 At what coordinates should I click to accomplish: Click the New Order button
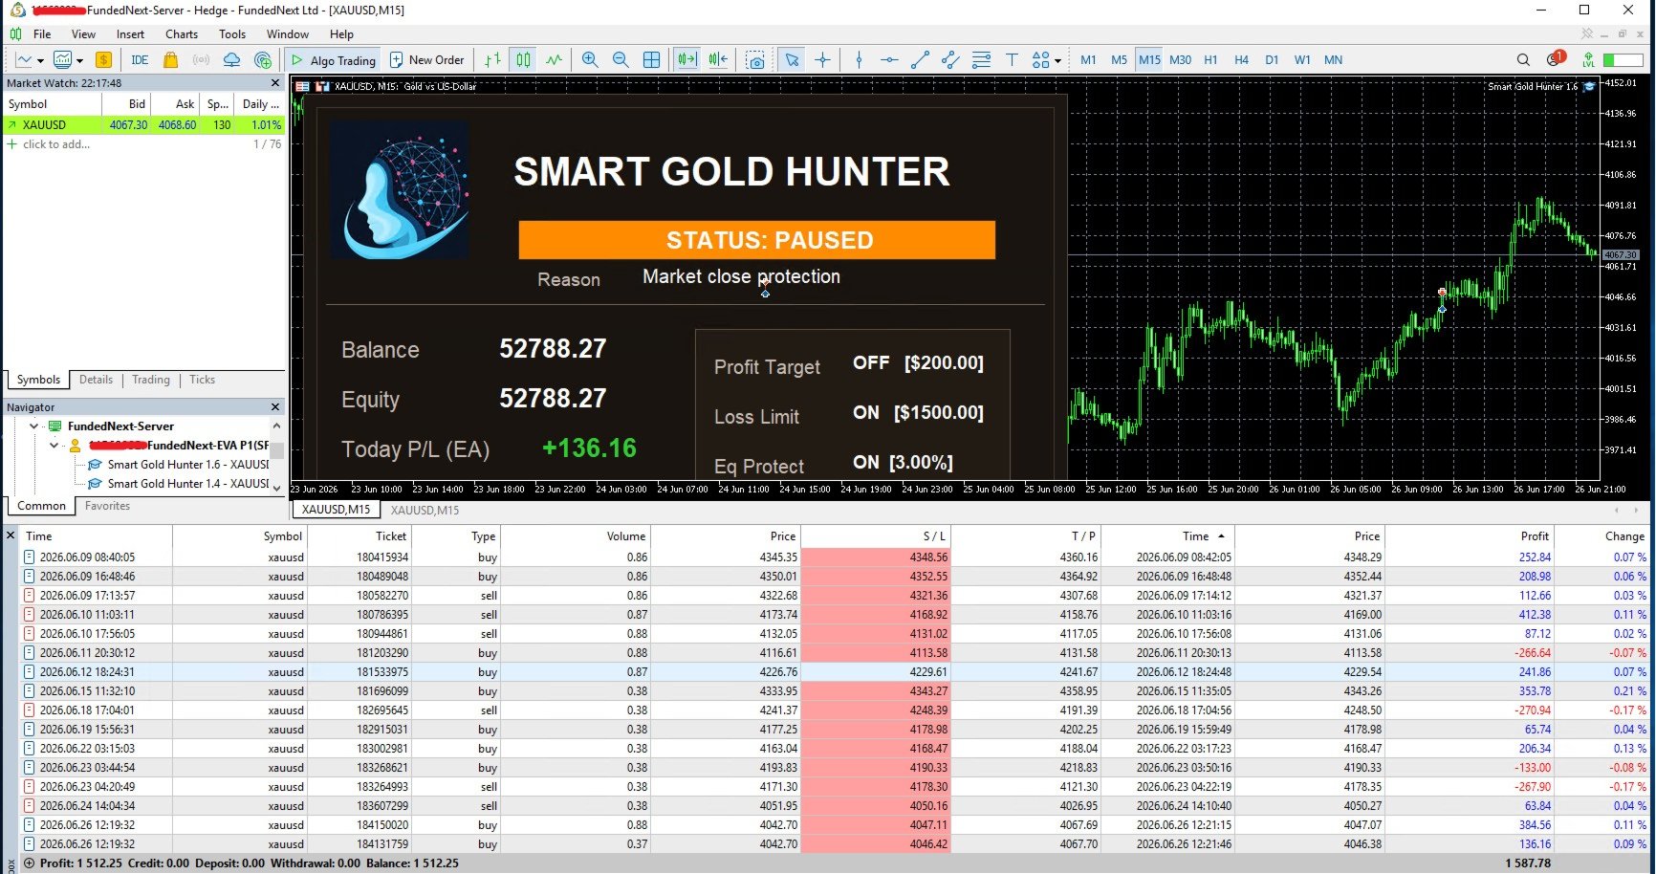point(426,59)
